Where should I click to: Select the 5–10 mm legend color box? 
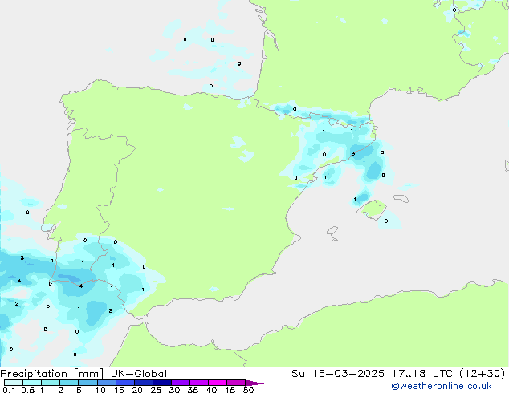coord(88,383)
